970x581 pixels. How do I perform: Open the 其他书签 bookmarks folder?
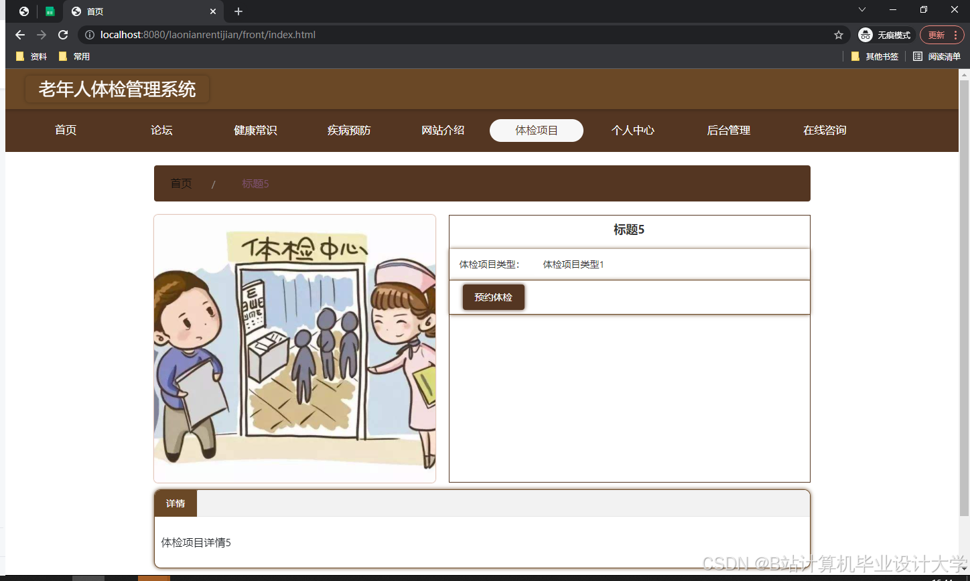point(875,57)
